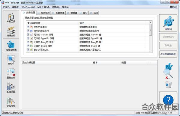Sort by 要扫描的位置 column header
Image resolution: width=180 pixels, height=116 pixels.
52,23
